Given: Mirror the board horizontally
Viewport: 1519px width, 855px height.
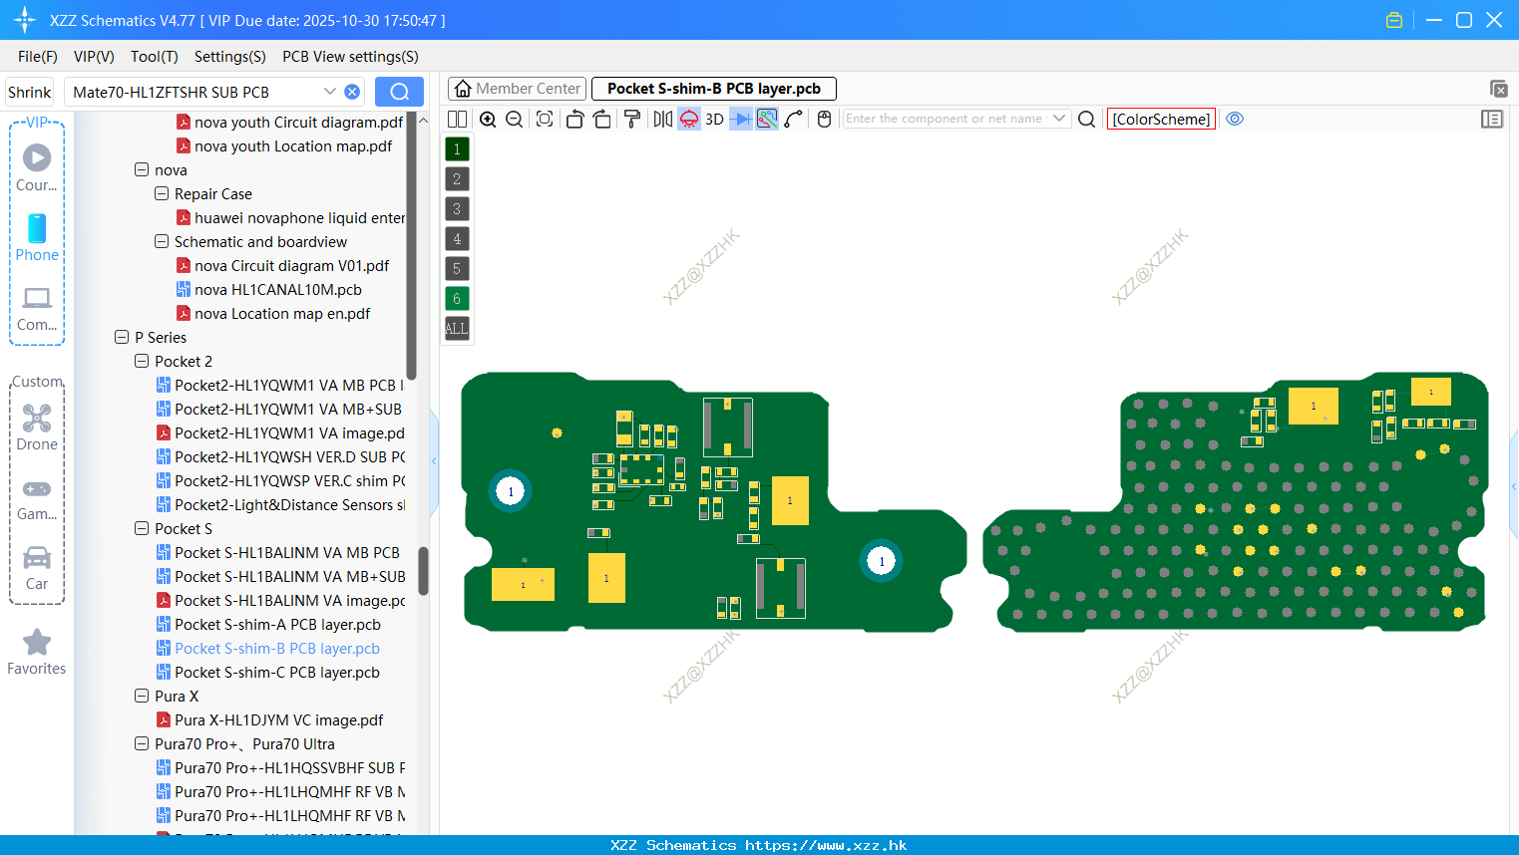Looking at the screenshot, I should [663, 119].
